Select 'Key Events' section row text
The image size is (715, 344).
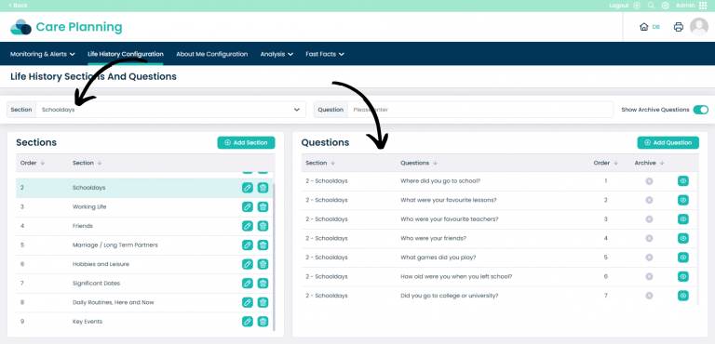(x=88, y=322)
